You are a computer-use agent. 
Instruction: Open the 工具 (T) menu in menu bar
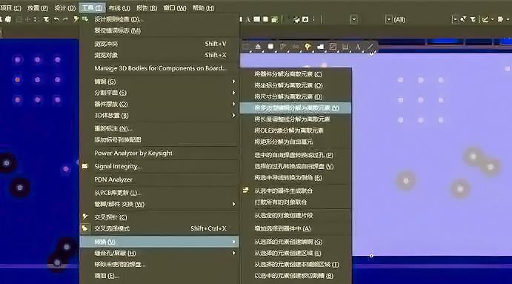pyautogui.click(x=93, y=7)
